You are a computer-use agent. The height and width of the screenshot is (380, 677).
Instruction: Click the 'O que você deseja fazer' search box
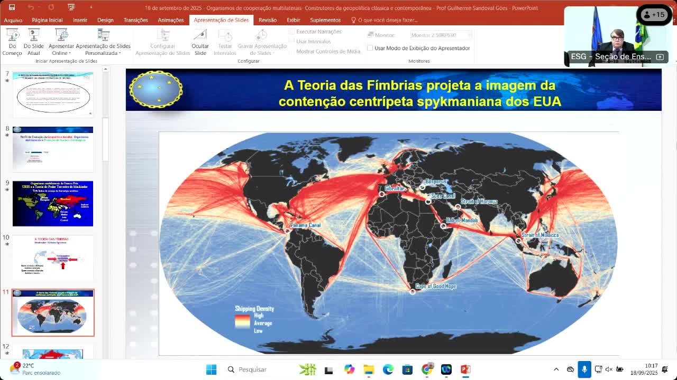tap(385, 20)
